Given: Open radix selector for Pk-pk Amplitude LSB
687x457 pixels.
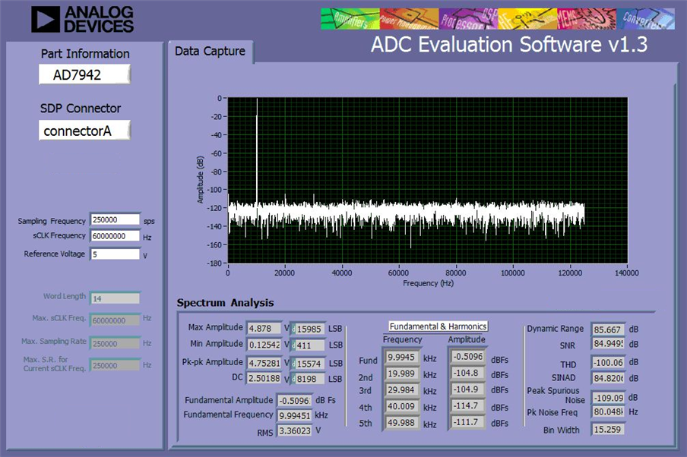Looking at the screenshot, I should [293, 364].
